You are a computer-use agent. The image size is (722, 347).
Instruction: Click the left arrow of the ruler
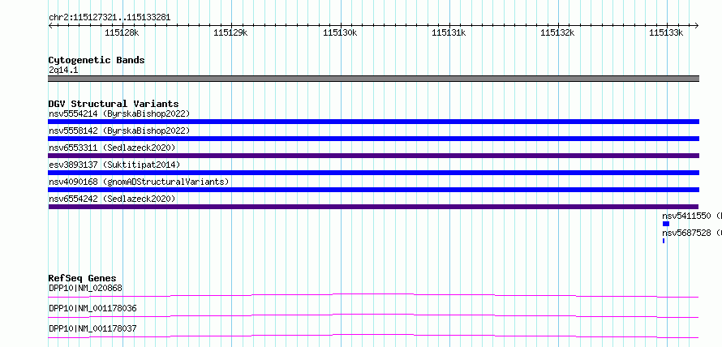point(50,25)
